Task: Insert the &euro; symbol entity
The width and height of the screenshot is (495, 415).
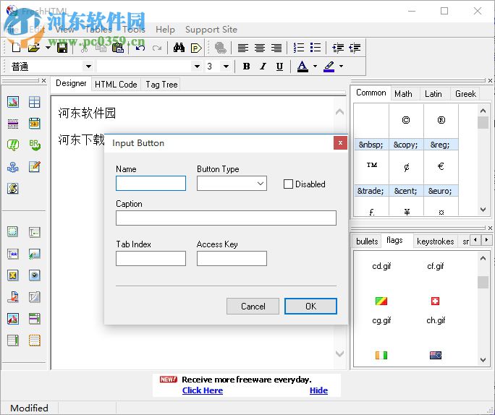Action: point(441,191)
